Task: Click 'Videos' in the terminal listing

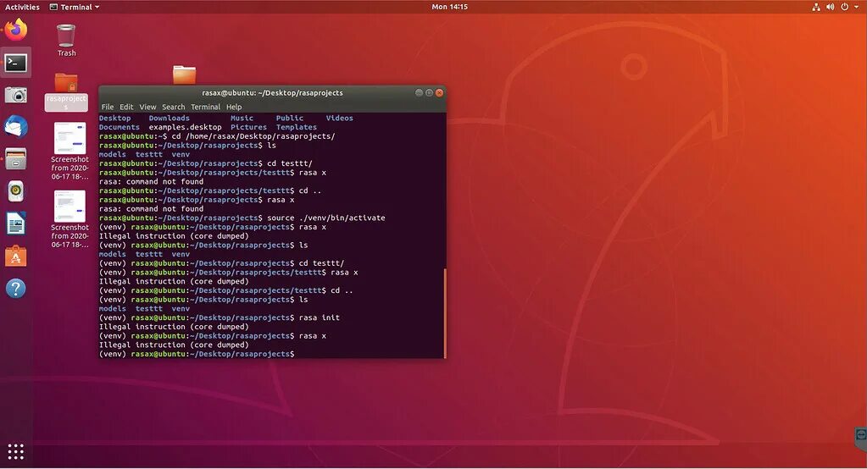Action: [x=340, y=119]
